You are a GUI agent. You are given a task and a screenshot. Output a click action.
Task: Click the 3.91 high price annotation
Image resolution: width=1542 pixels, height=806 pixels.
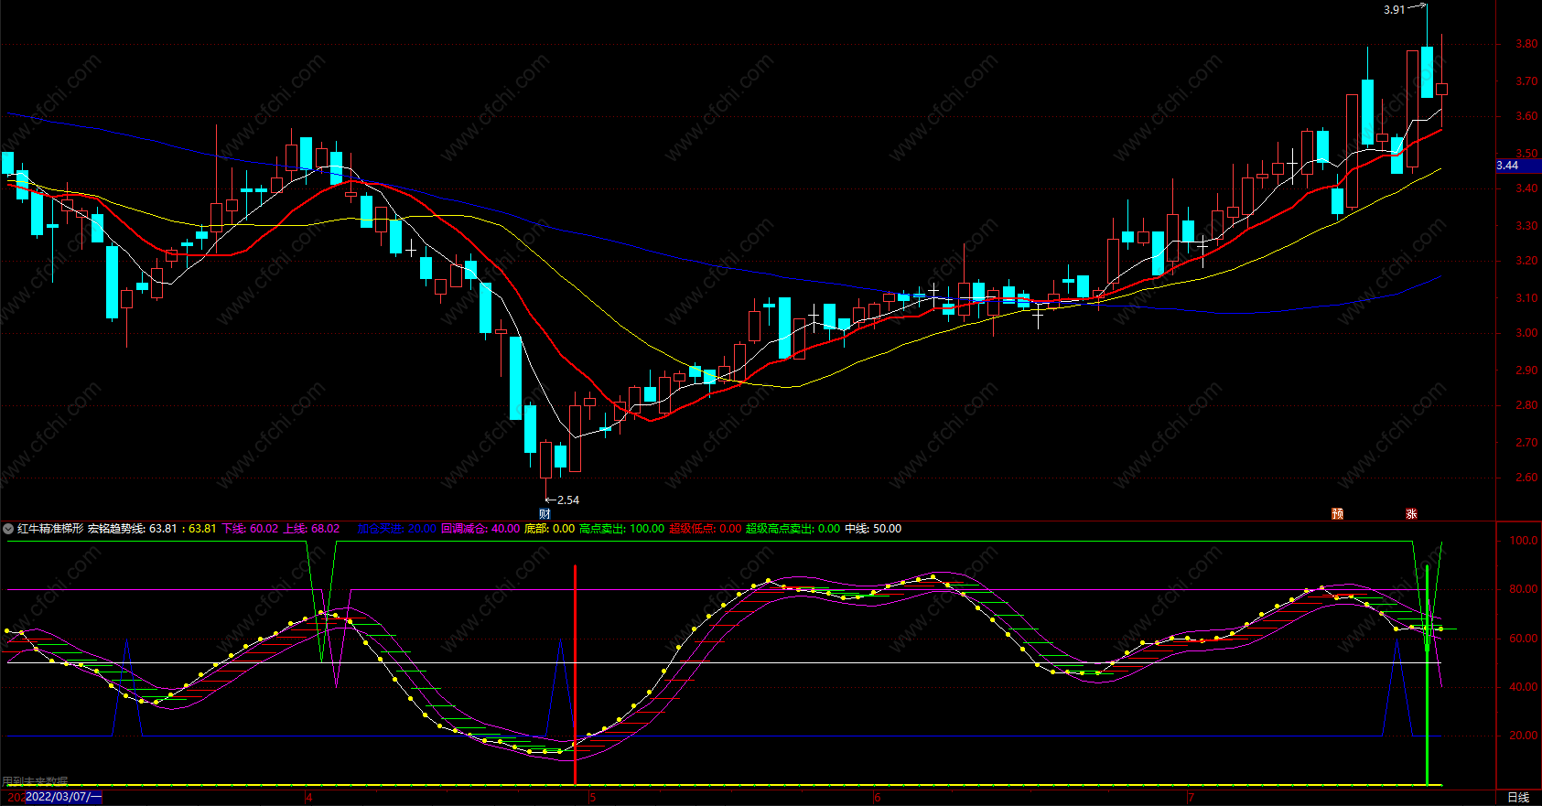tap(1394, 10)
